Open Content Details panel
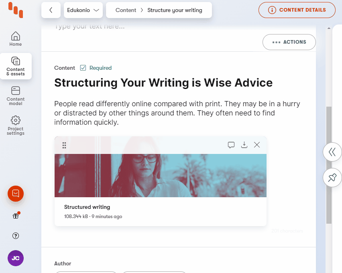Screen dimensions: 342x273 coord(297,10)
